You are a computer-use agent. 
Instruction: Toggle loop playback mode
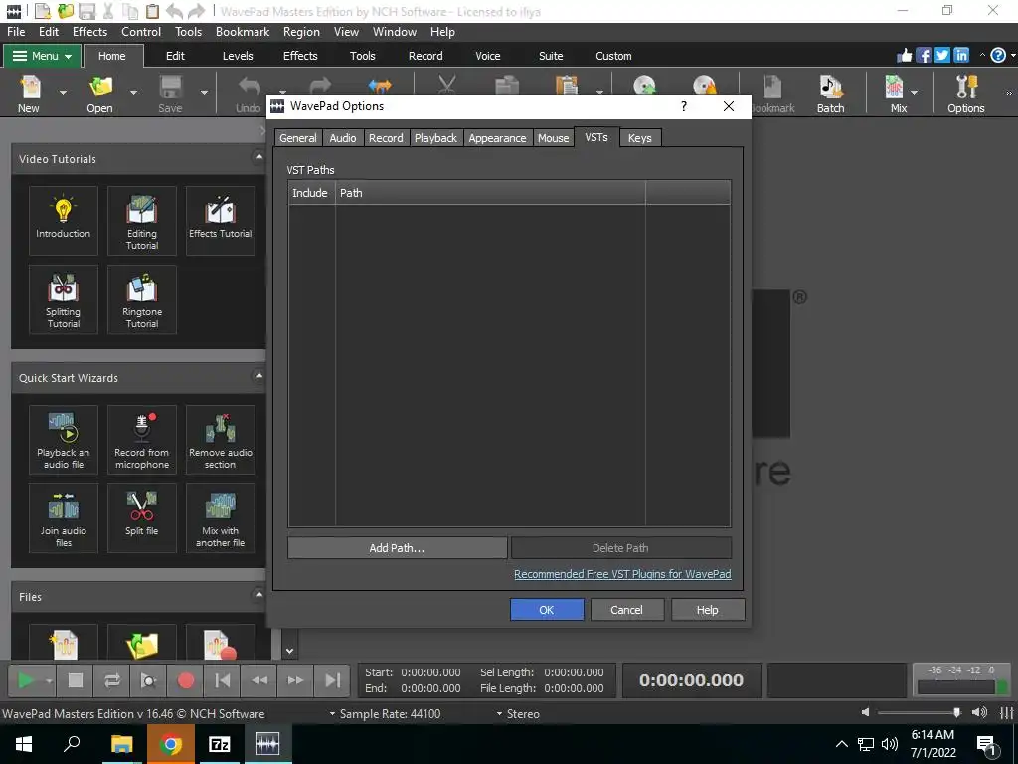click(111, 680)
